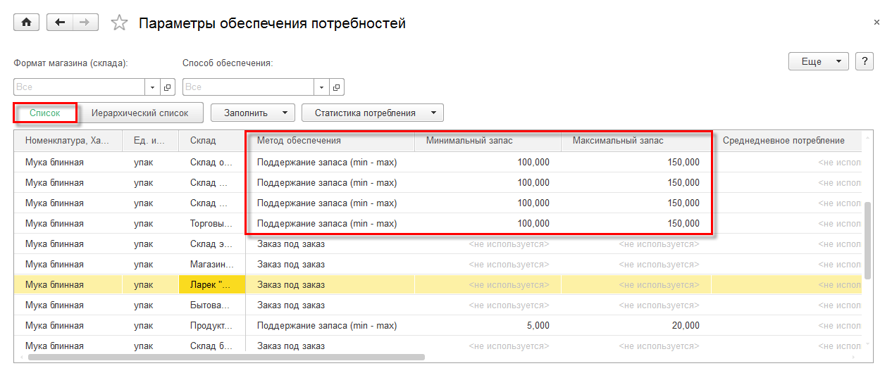This screenshot has width=892, height=373.
Task: Click open-selection icon beside supply method field
Action: tap(337, 87)
